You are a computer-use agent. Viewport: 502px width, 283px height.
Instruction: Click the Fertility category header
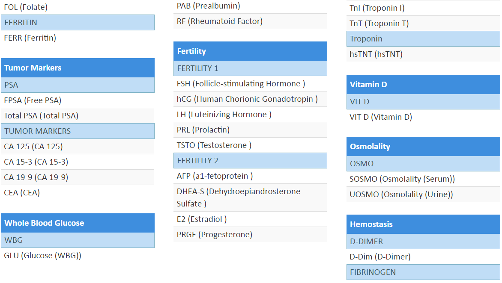click(250, 51)
